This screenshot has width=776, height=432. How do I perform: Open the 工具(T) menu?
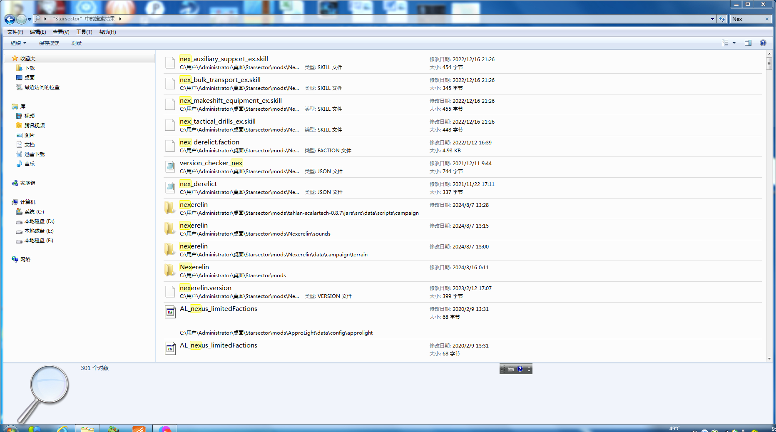84,32
